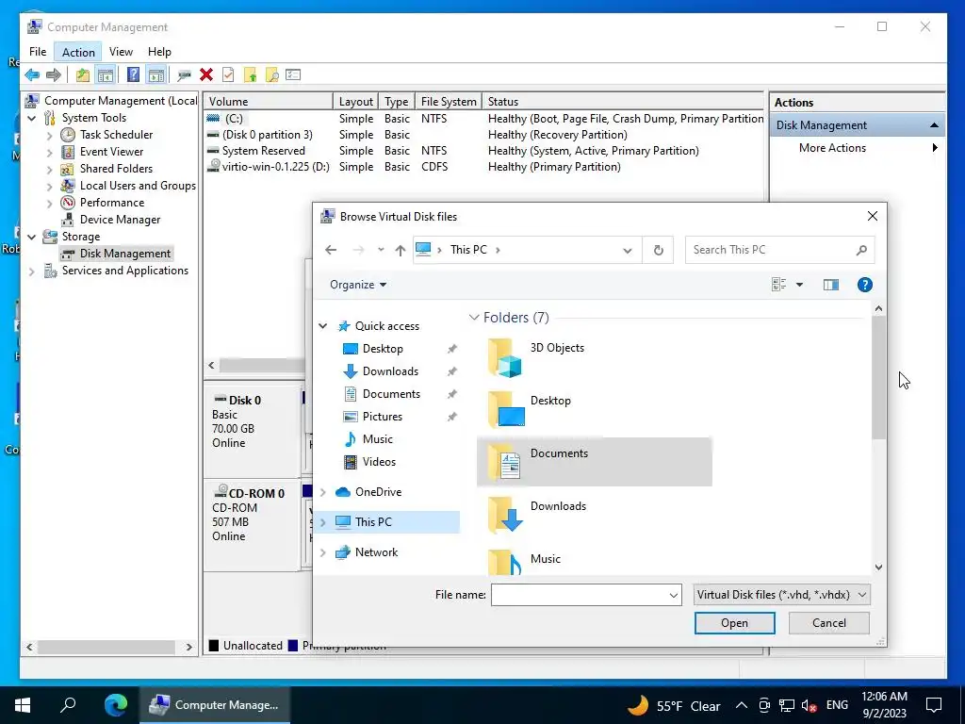The width and height of the screenshot is (965, 724).
Task: Click the folder with green arrow toolbar icon
Action: (250, 75)
